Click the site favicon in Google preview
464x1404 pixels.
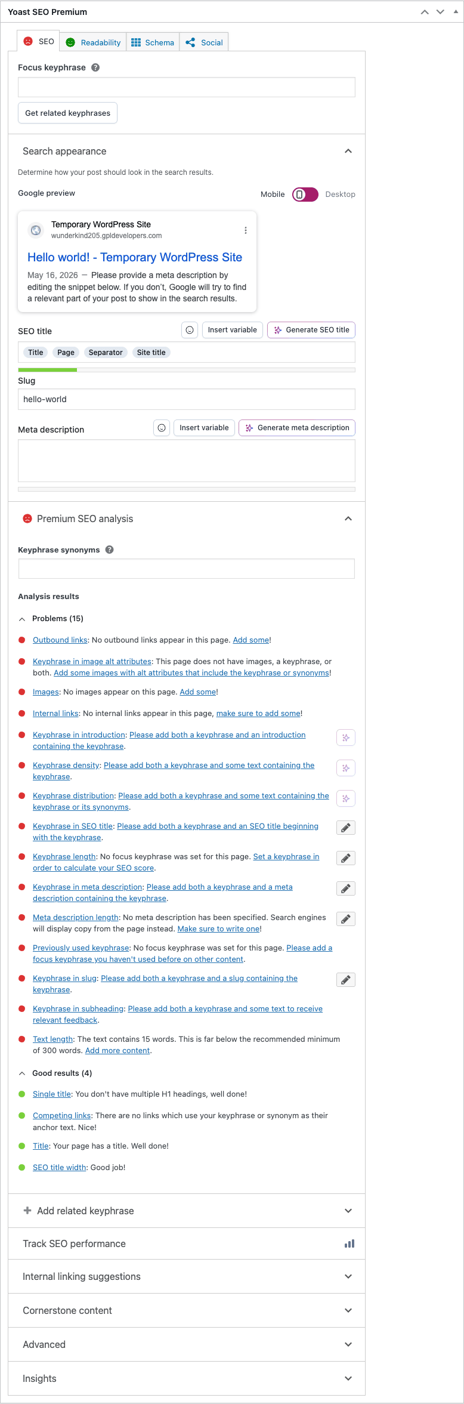36,230
